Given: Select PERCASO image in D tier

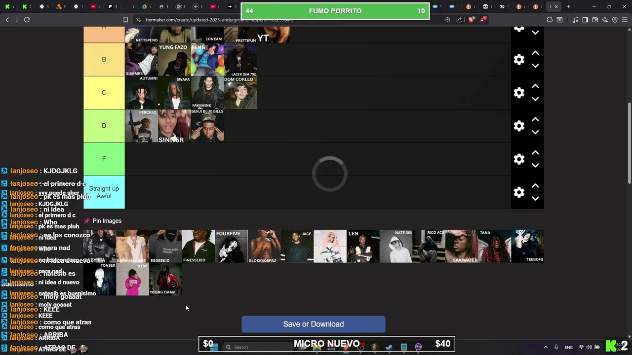Looking at the screenshot, I should 141,126.
